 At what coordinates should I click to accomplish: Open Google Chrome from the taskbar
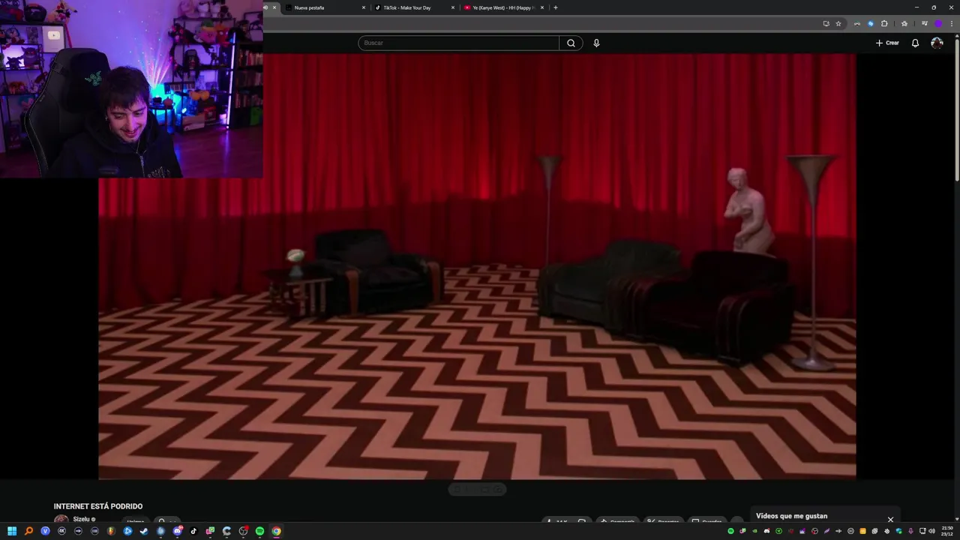click(276, 531)
